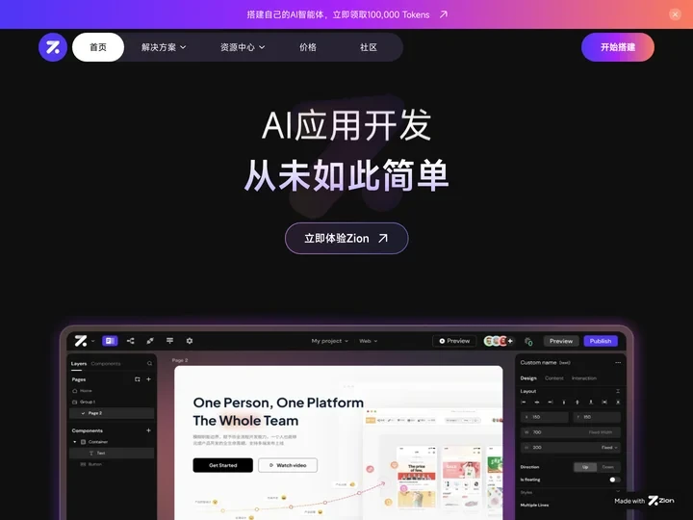Open the 价格 menu item

click(308, 47)
